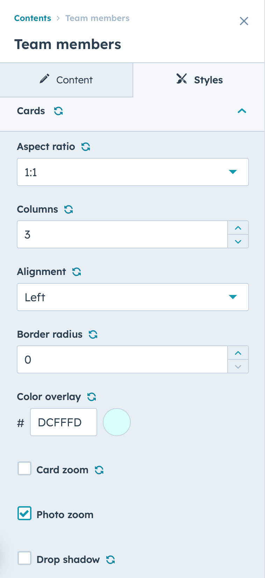Viewport: 265px width, 578px height.
Task: Reset the Cards section styles icon
Action: [58, 111]
